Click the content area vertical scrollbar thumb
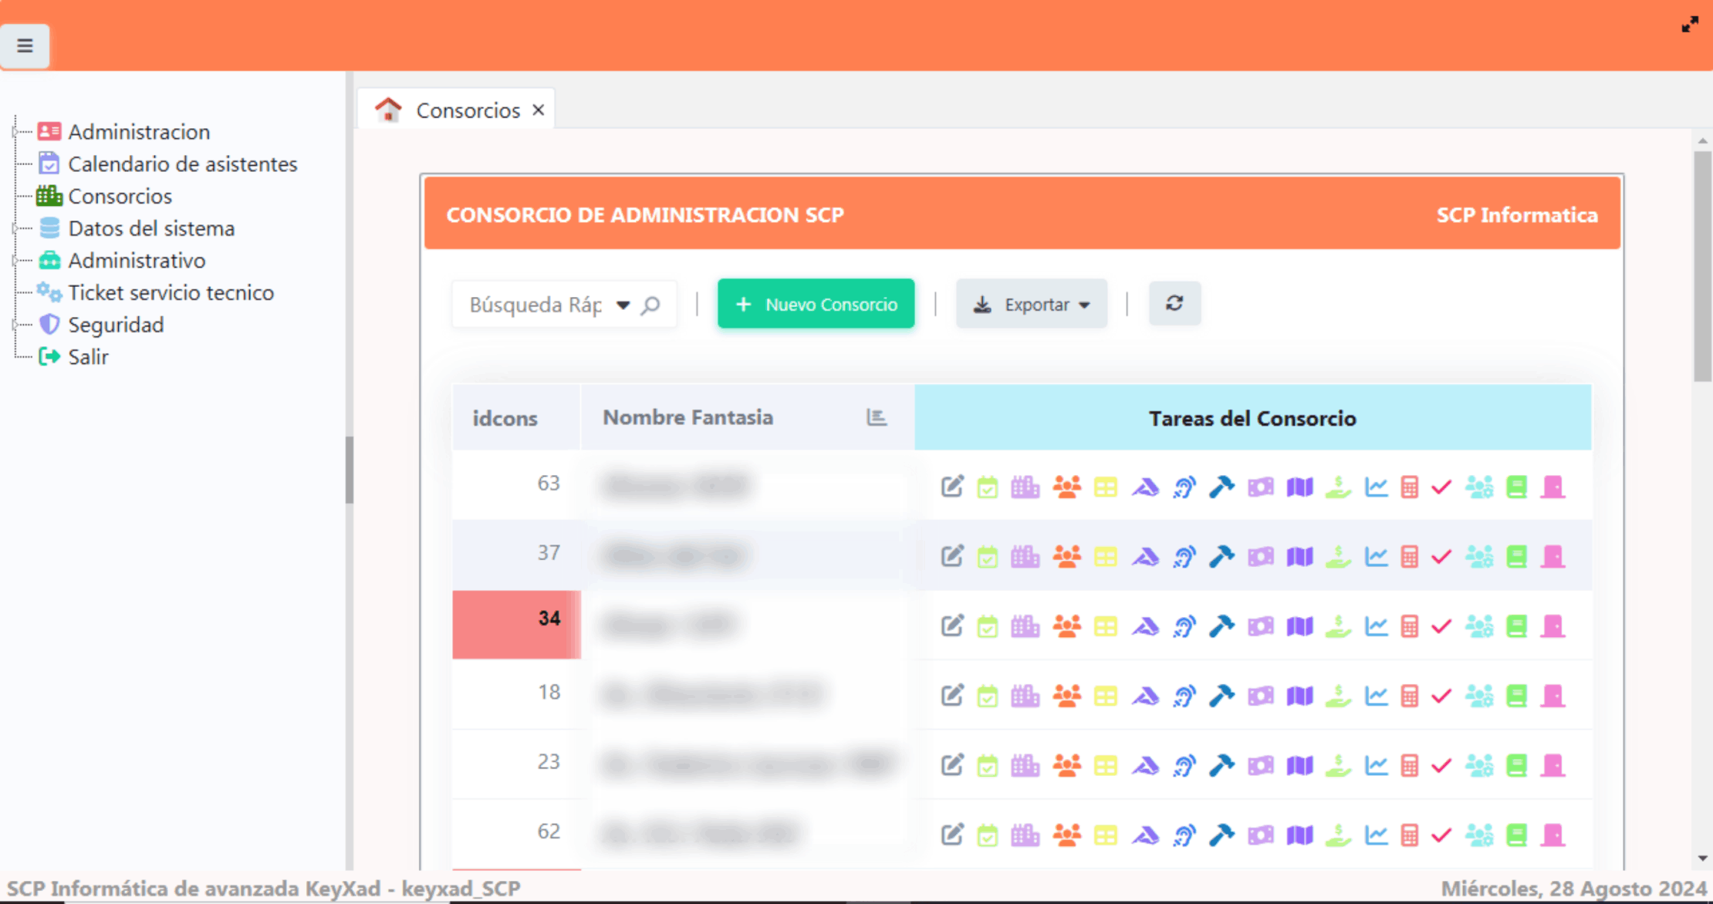Screen dimensions: 1713x904 pyautogui.click(x=1703, y=266)
